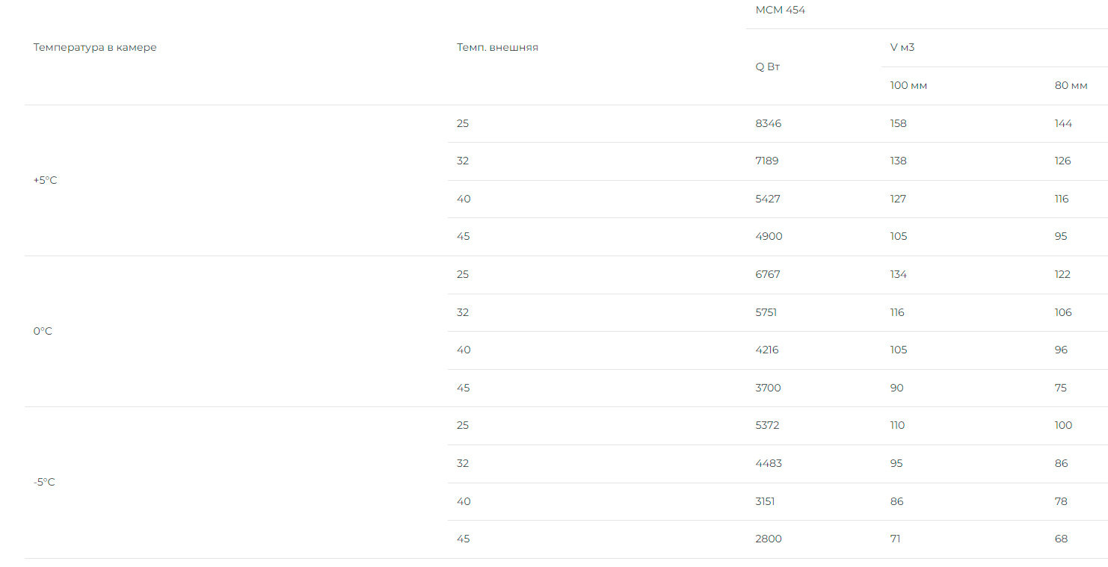Select the volume cell showing 68
1108x567 pixels.
1061,539
